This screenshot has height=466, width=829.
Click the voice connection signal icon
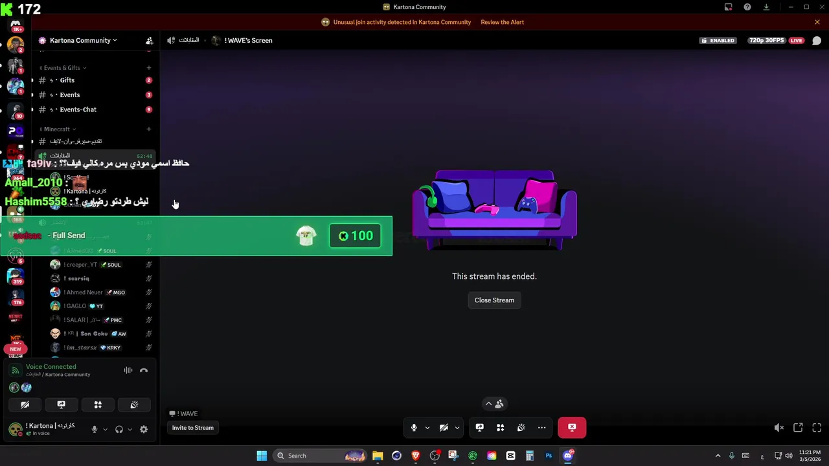click(x=16, y=370)
